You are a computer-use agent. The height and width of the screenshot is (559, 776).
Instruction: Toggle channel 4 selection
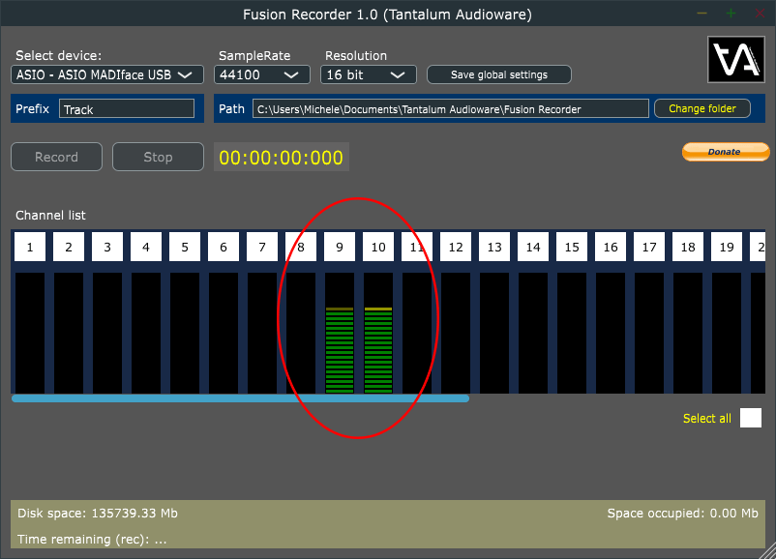point(146,247)
